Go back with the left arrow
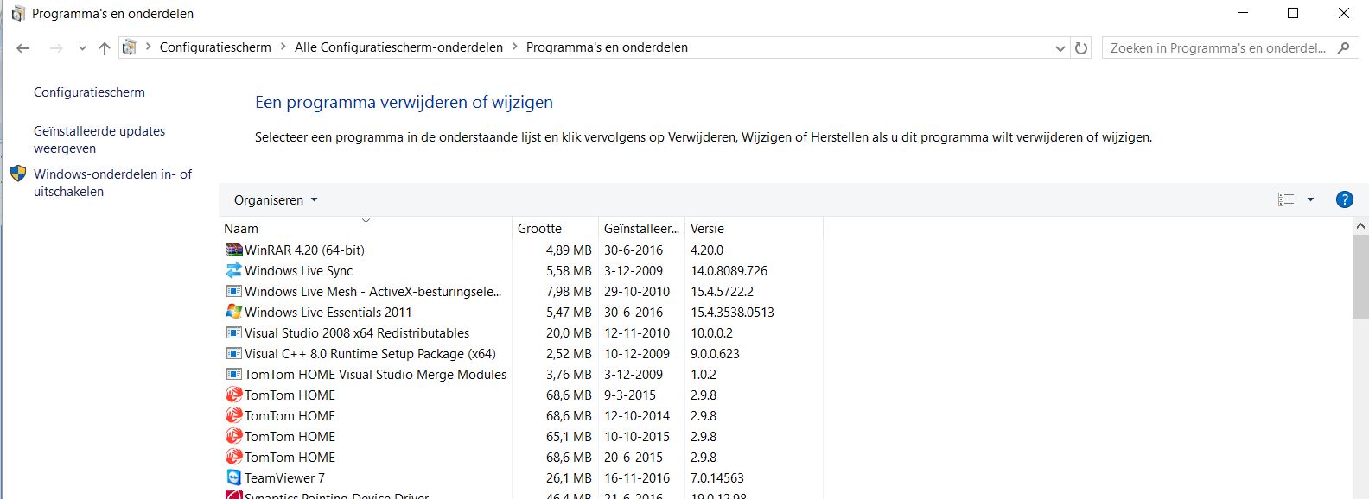The height and width of the screenshot is (499, 1369). [23, 48]
